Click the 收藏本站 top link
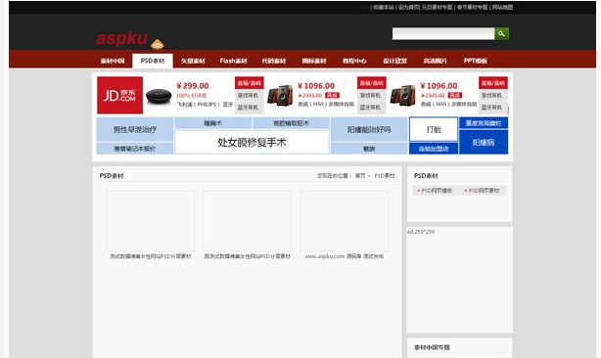Viewport: 601px width, 358px height. pos(384,7)
